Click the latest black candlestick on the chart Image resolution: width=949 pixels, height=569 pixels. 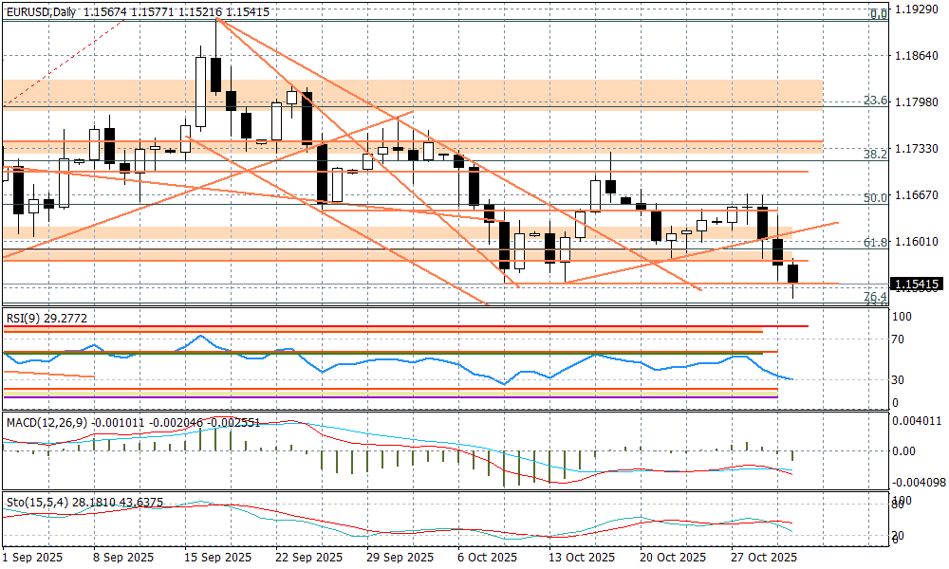[793, 274]
